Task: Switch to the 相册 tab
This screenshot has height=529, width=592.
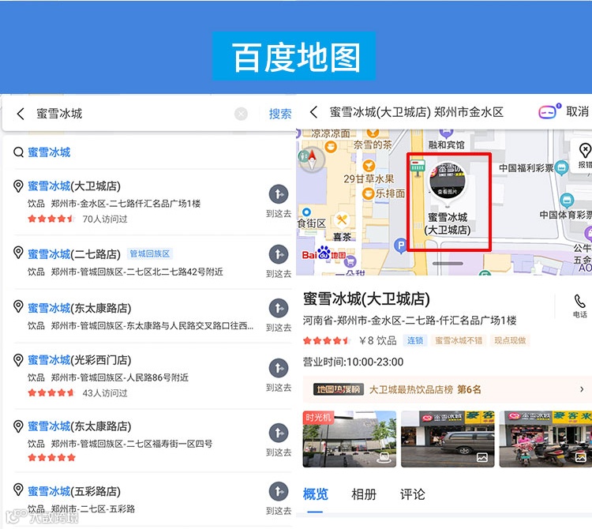Action: pos(364,494)
